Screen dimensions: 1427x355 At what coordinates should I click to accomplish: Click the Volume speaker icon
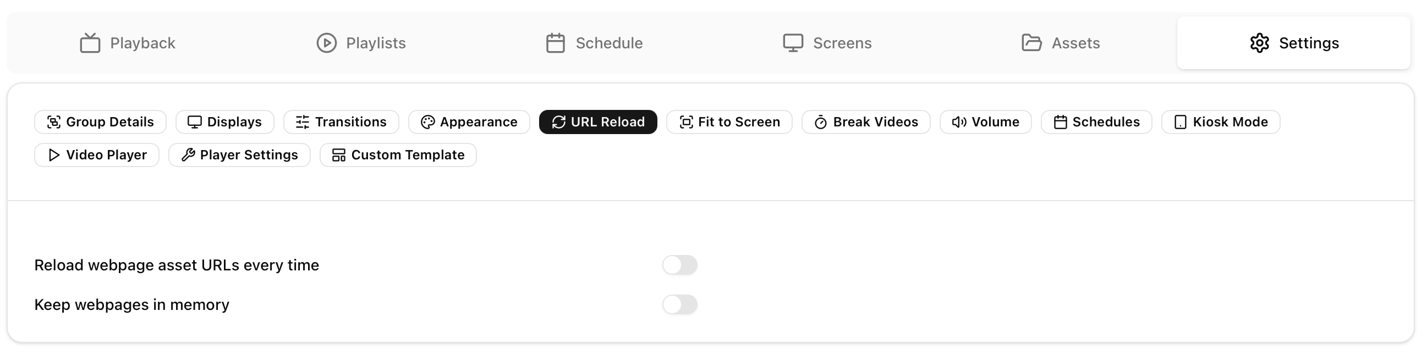tap(959, 122)
